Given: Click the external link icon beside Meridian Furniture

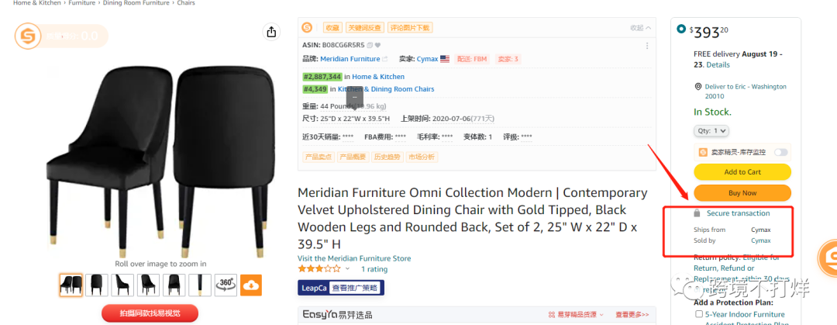Looking at the screenshot, I should [385, 59].
